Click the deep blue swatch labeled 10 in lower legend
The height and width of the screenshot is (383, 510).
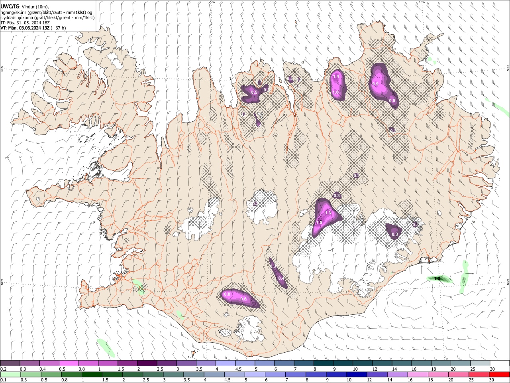coord(357,374)
